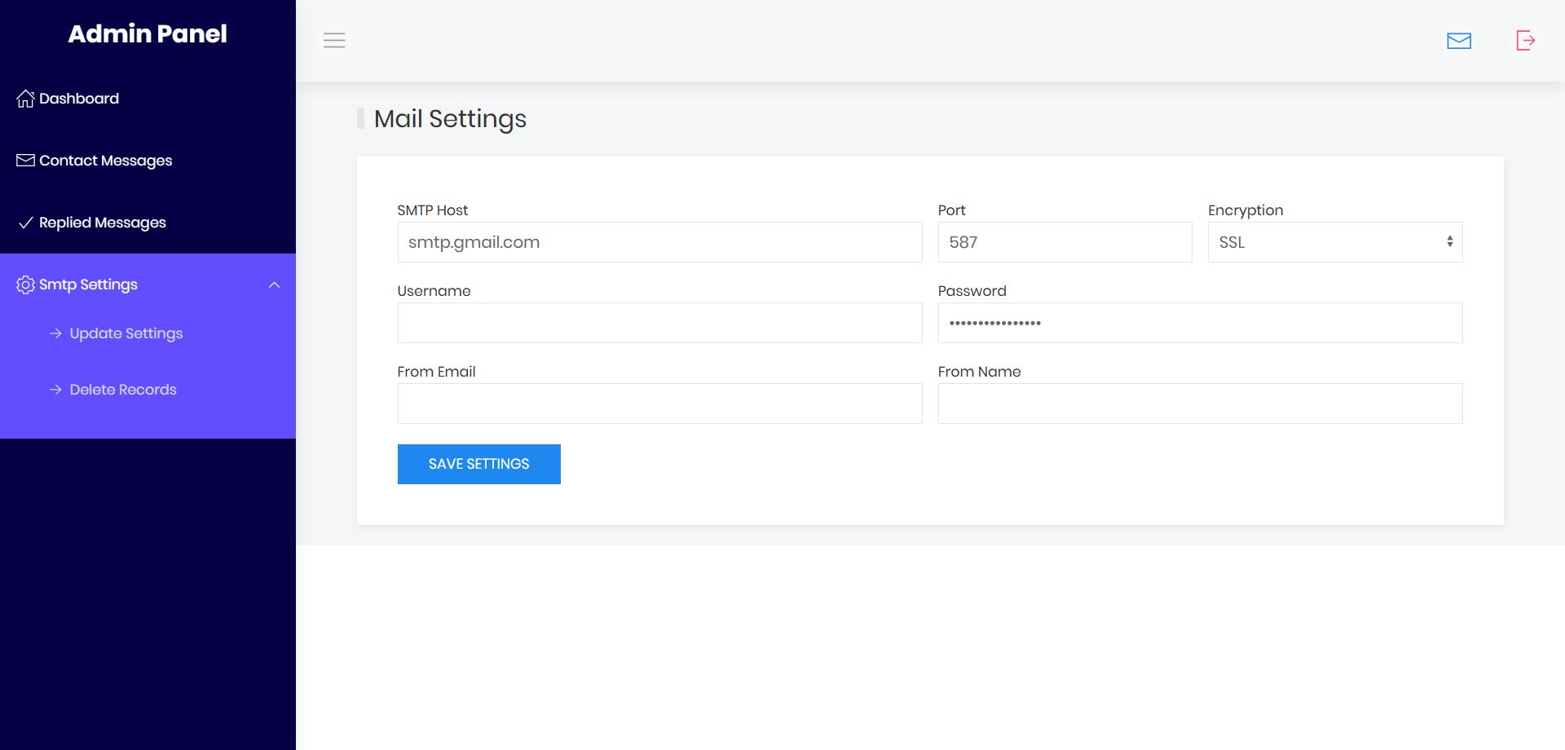Click the arrow icon beside Delete Records
Screen dimensions: 1565x750
pyautogui.click(x=55, y=390)
